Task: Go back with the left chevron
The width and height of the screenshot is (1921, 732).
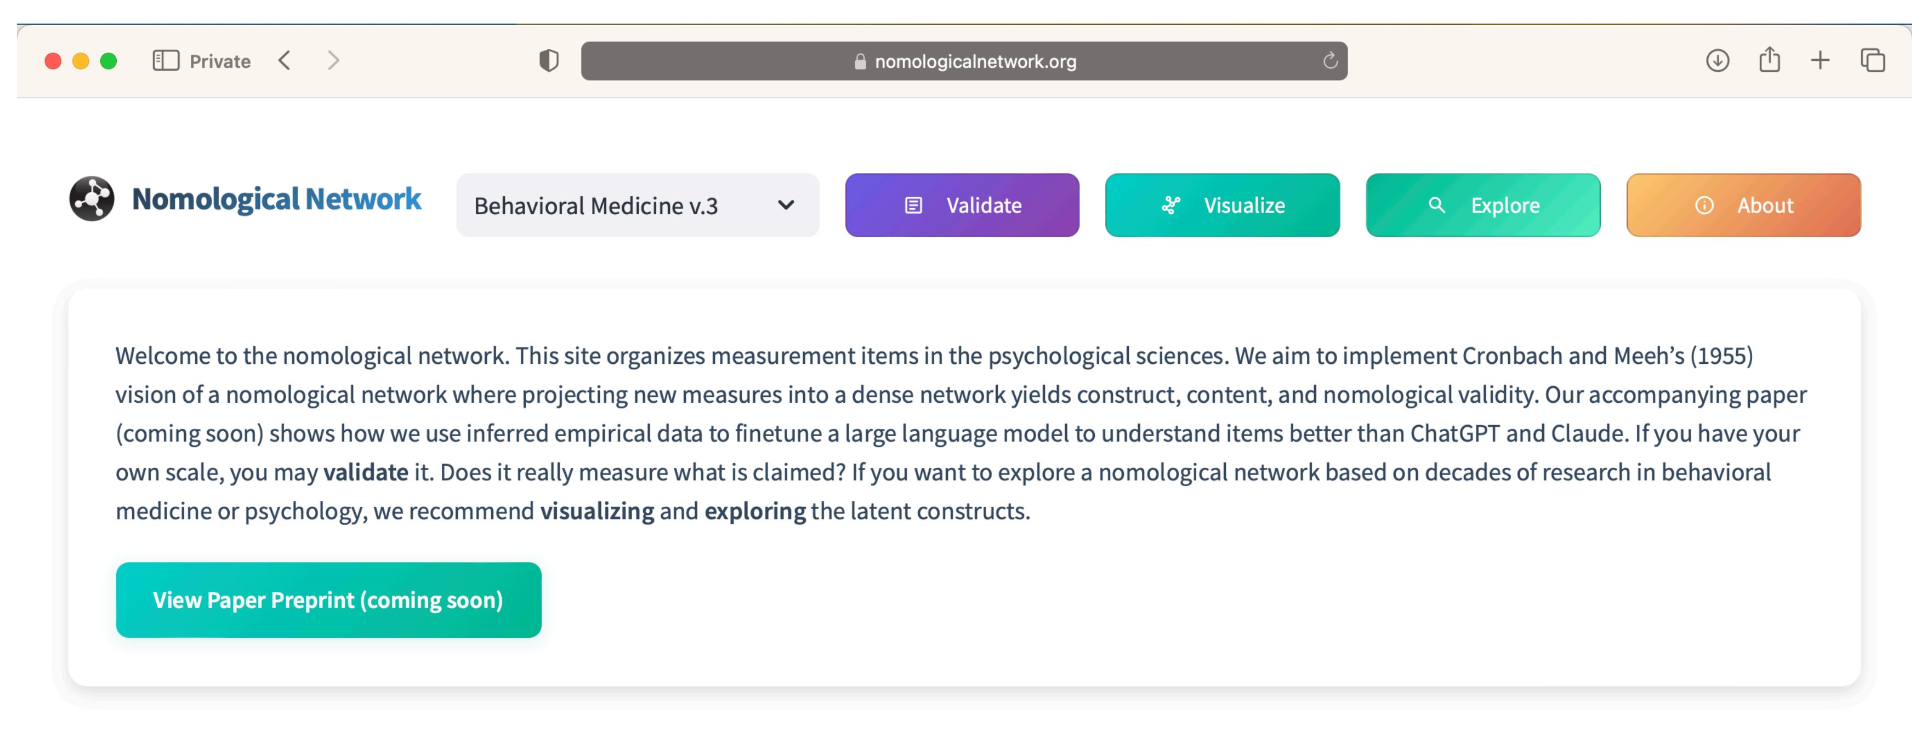Action: coord(284,60)
